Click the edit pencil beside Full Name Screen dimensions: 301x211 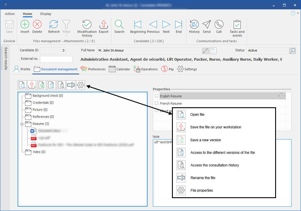(205, 51)
